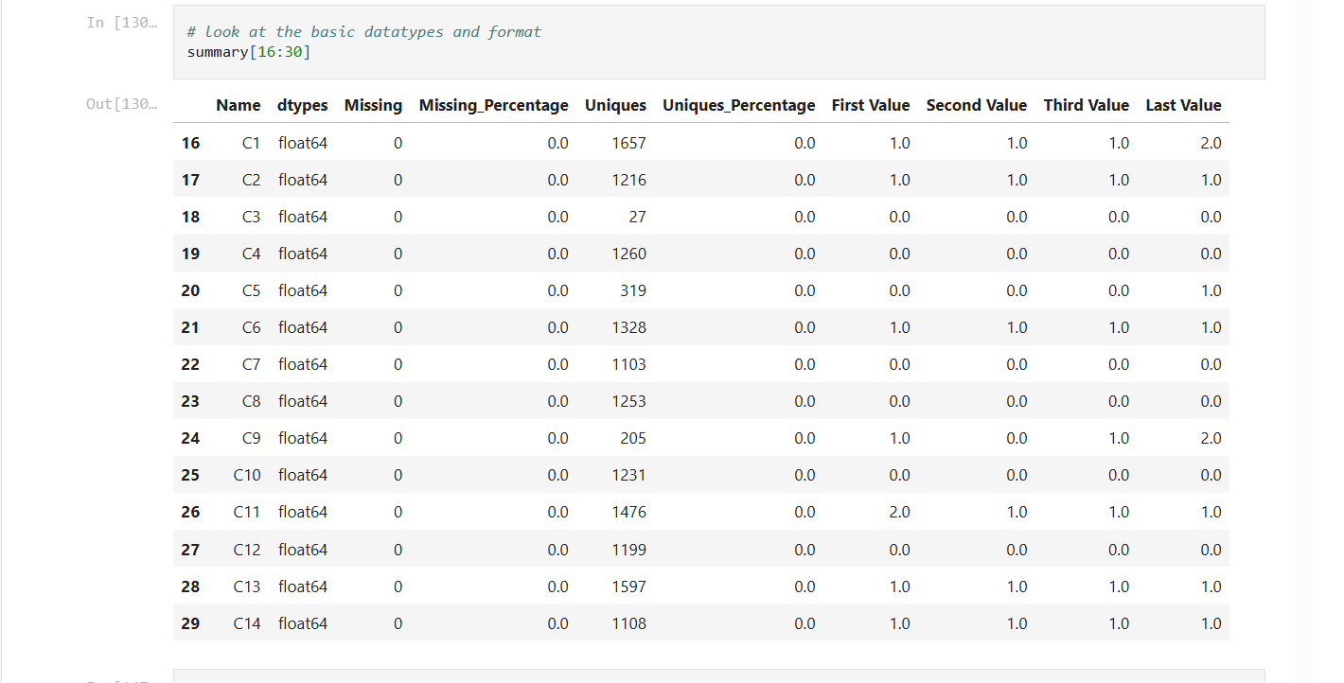Click row index 29
This screenshot has height=683, width=1344.
click(190, 623)
